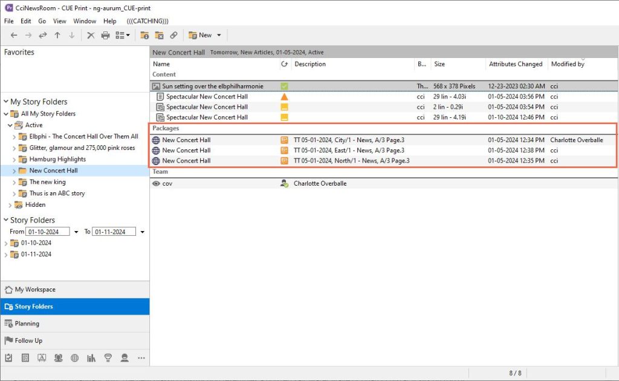Switch to the Planning pane
This screenshot has height=381, width=619.
[27, 324]
